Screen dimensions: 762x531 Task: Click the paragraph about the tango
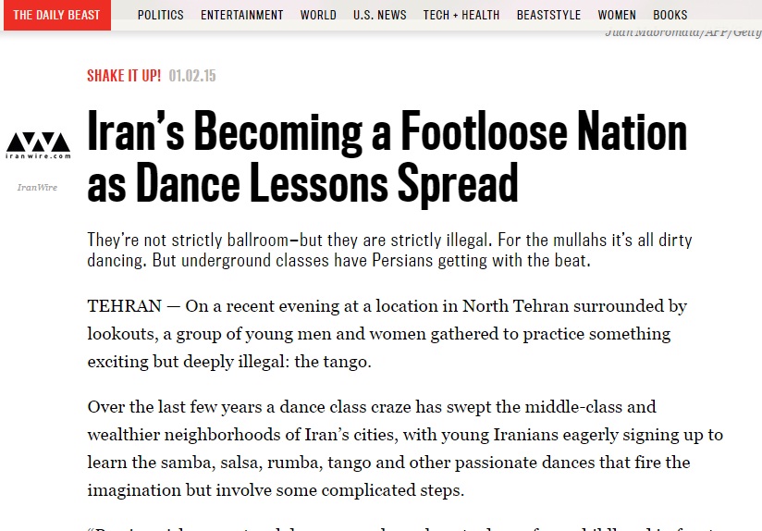[x=387, y=333]
